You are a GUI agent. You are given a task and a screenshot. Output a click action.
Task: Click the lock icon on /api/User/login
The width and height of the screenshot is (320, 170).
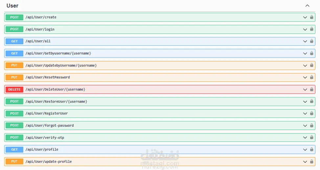312,29
